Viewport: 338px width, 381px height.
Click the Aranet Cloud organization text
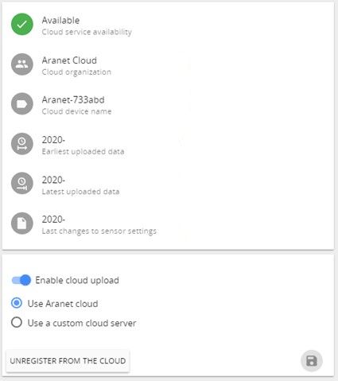pyautogui.click(x=69, y=60)
